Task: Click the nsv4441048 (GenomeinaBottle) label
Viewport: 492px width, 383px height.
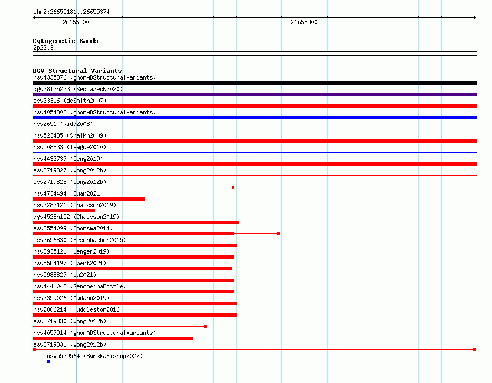Action: 80,286
